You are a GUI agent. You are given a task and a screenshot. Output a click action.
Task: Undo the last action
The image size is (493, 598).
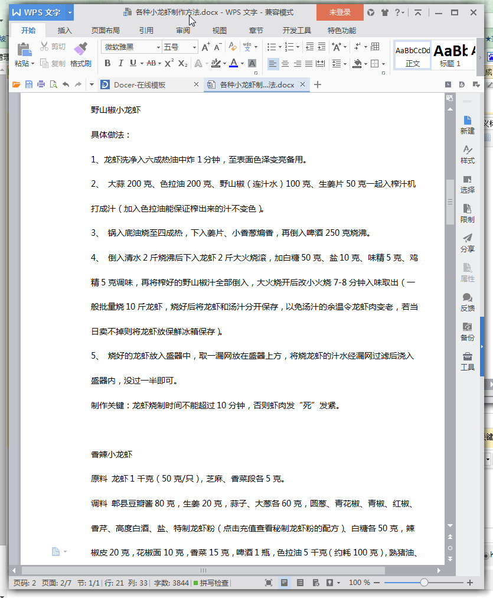(66, 84)
